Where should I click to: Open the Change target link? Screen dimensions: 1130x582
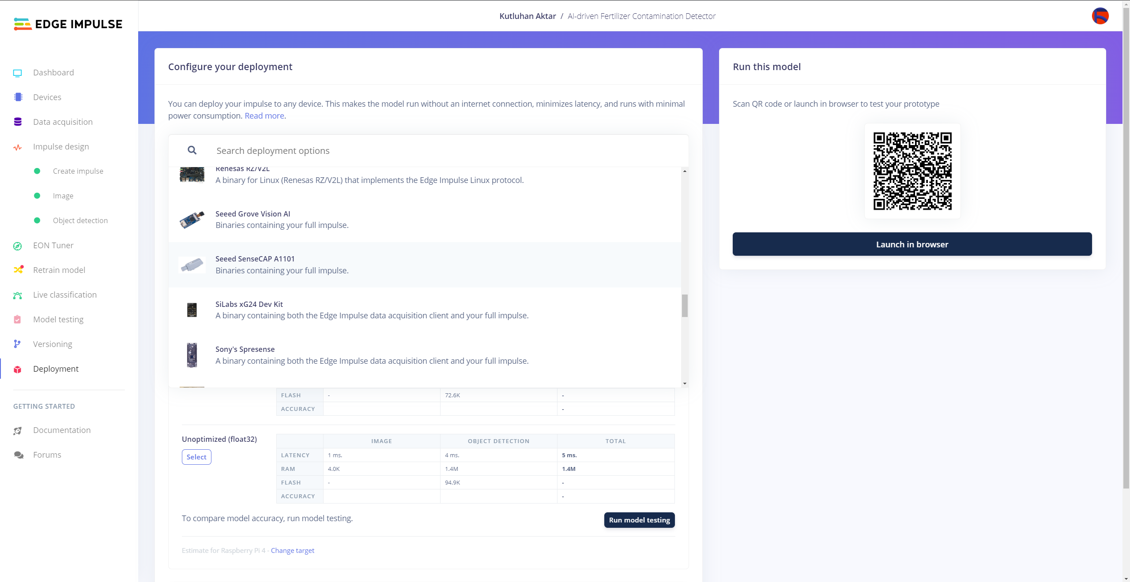point(292,550)
